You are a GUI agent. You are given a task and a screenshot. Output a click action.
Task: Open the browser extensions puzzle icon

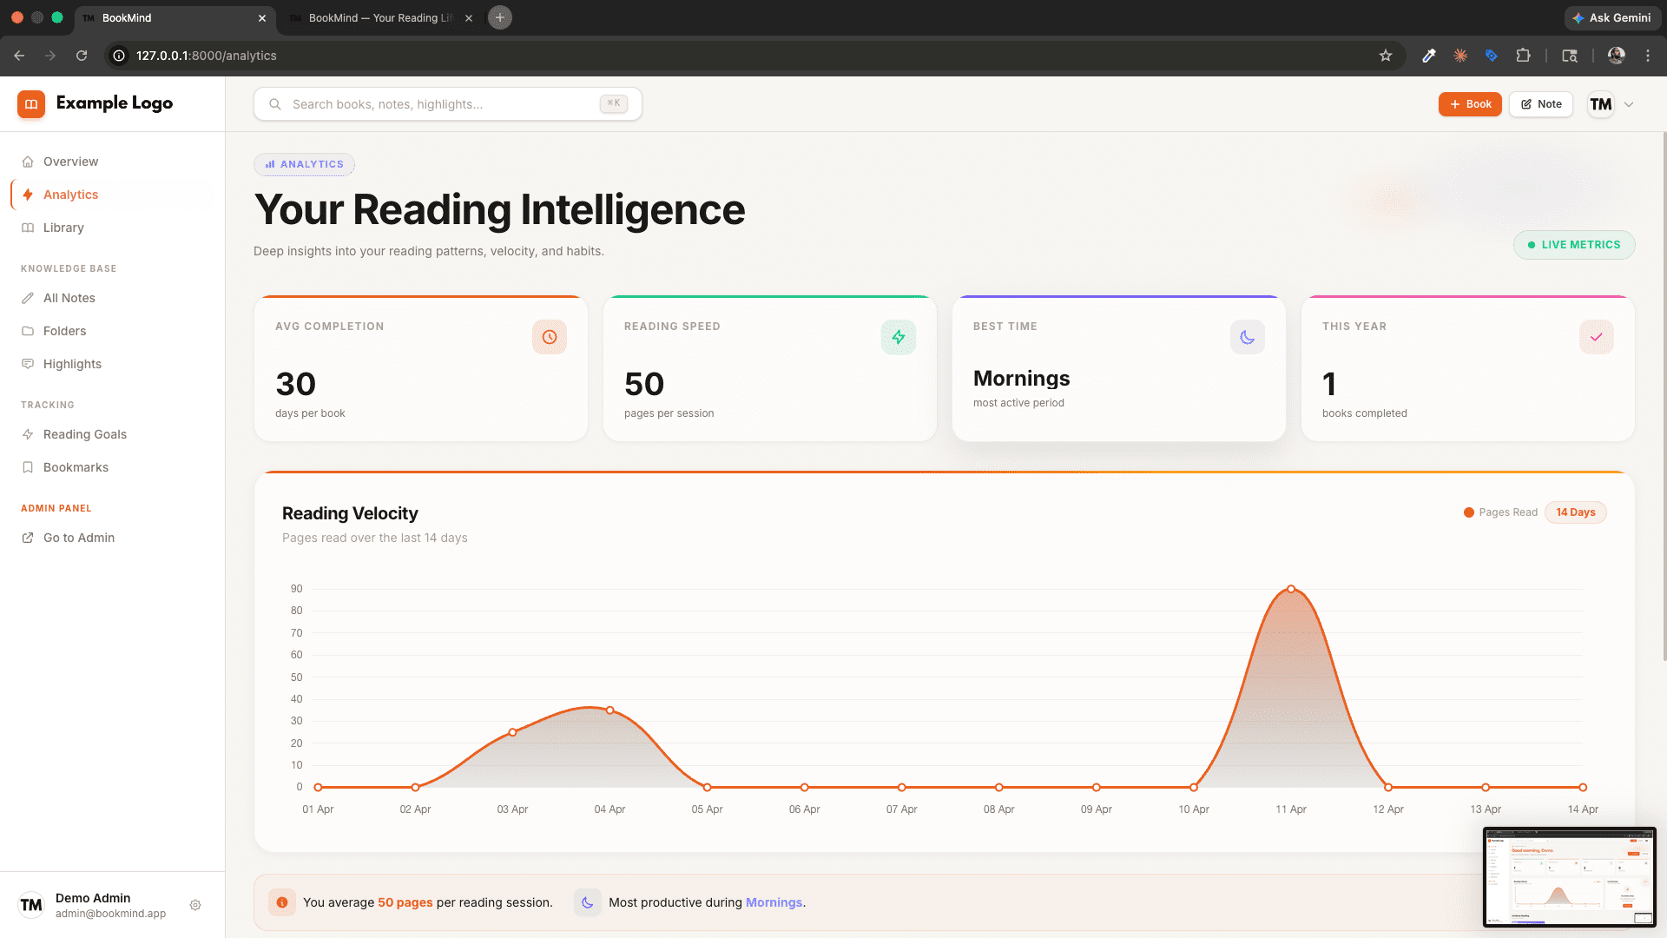click(1523, 56)
